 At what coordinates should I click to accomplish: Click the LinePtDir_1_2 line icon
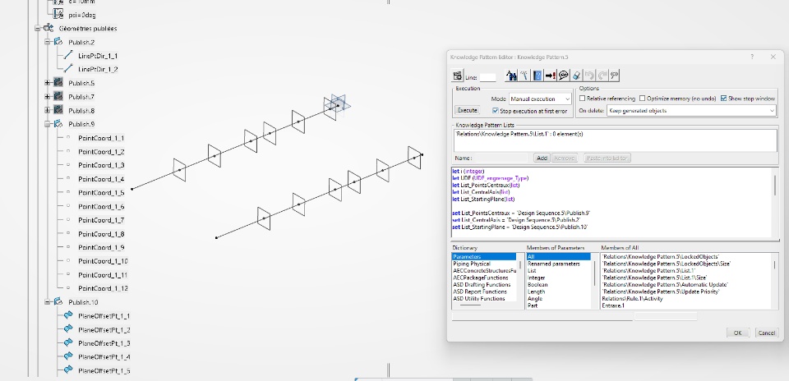(x=68, y=69)
